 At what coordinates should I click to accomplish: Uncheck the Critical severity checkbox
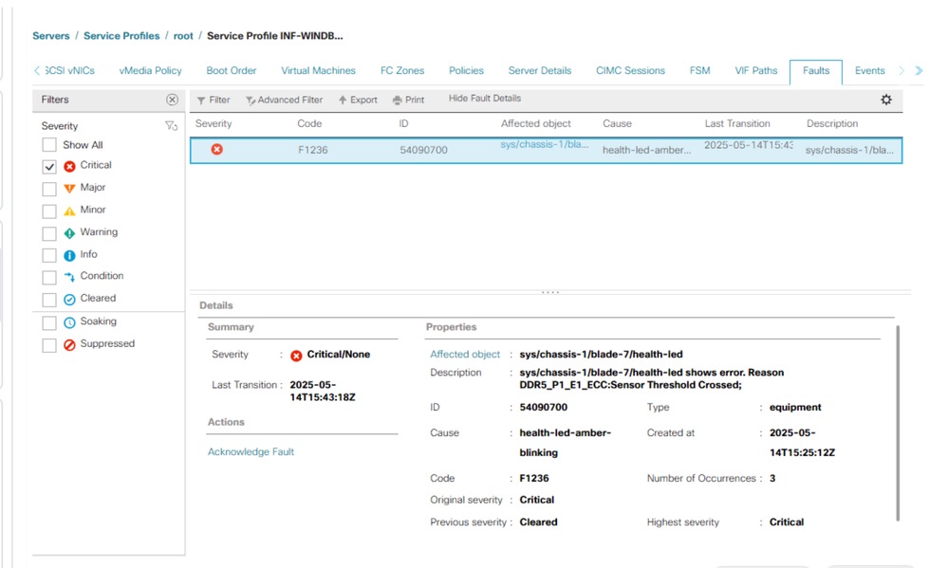49,167
